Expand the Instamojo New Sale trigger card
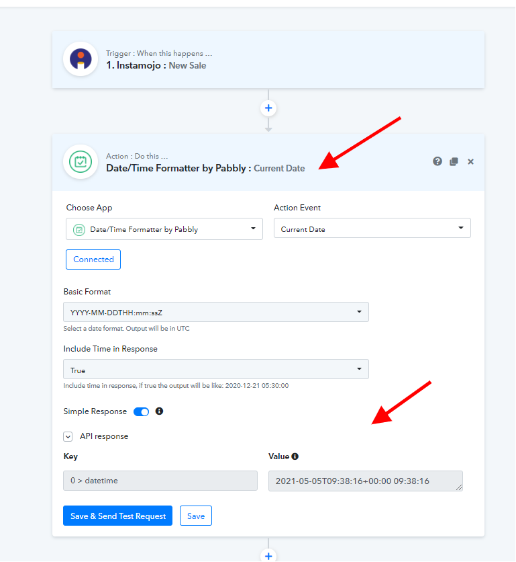Screen dimensions: 516x562 268,60
